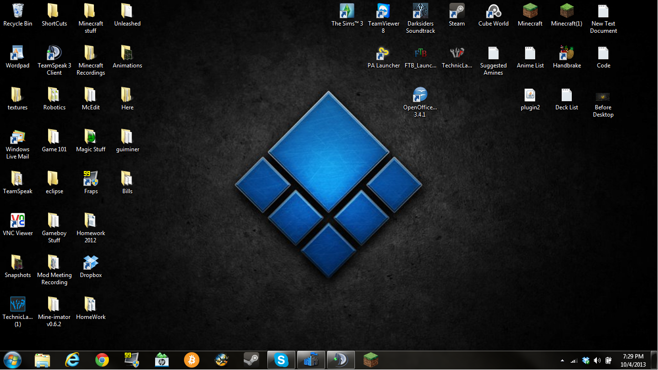
Task: Open the Windows Start menu
Action: click(x=13, y=360)
